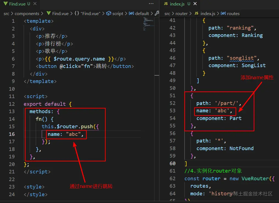The width and height of the screenshot is (279, 203).
Task: Click component: Part on line 54
Action: pos(219,118)
